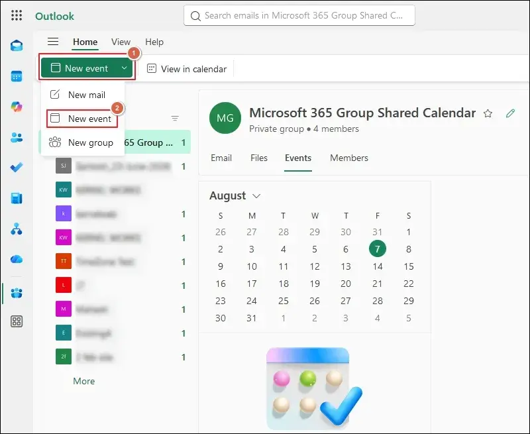Select the green 2f group avatar

click(x=64, y=356)
